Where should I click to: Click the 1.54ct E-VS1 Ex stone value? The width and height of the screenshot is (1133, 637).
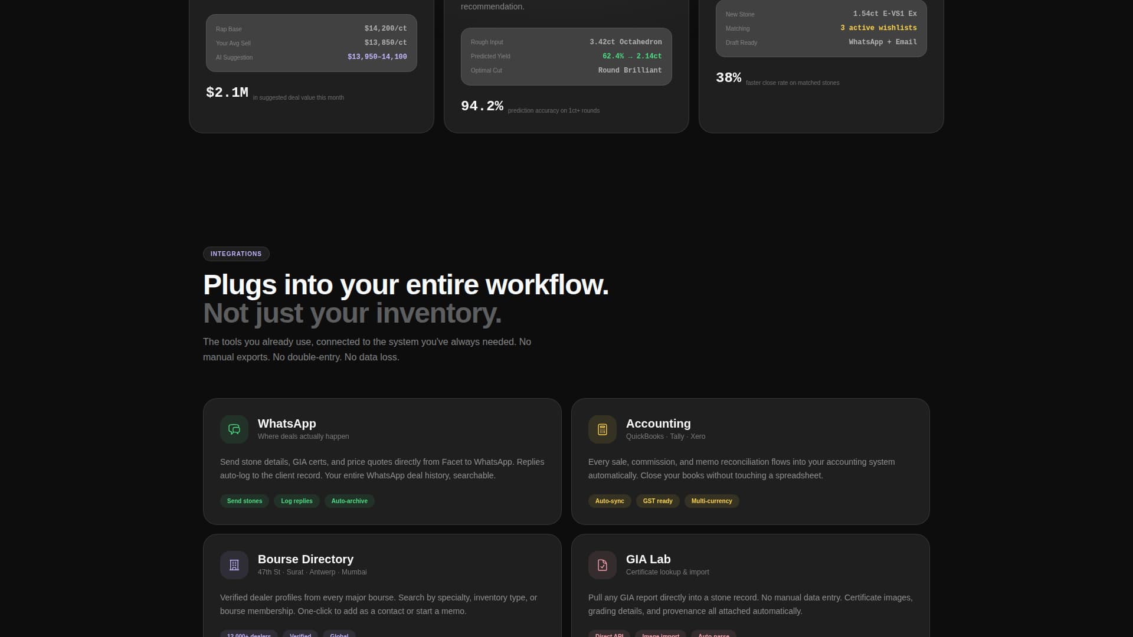click(885, 14)
